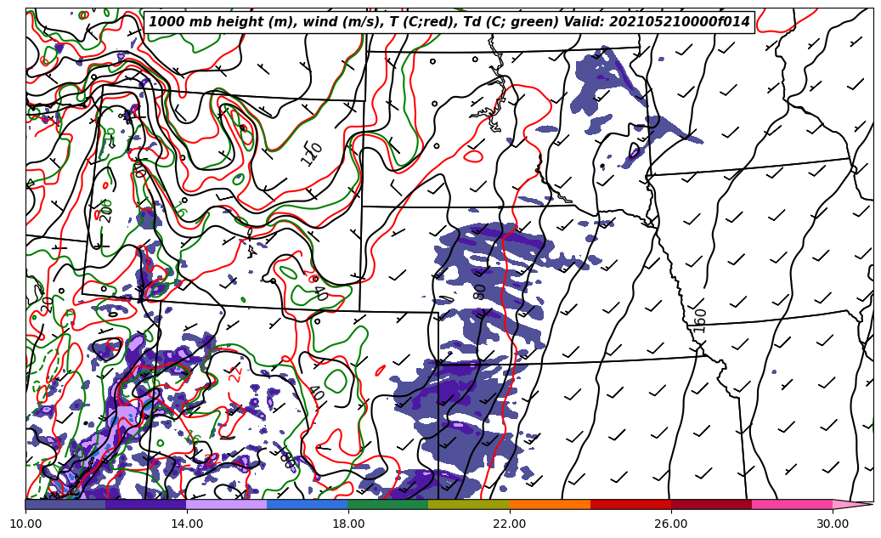Pick the light lavender 14–16 colorbar segment
This screenshot has width=881, height=538.
(227, 504)
